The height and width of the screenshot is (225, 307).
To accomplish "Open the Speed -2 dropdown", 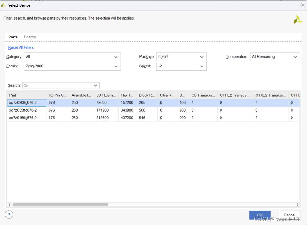I will 181,66.
